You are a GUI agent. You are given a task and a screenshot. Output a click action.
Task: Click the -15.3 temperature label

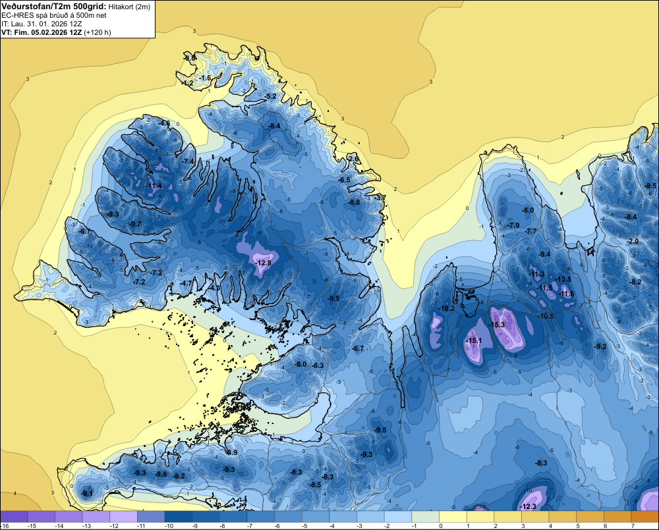(x=496, y=325)
